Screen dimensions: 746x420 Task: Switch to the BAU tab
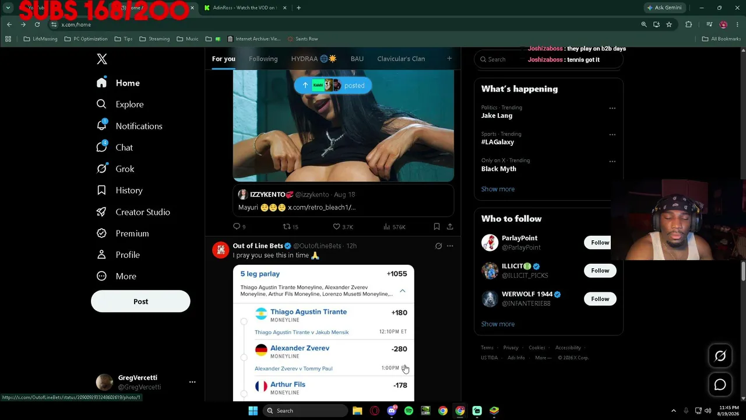[x=357, y=59]
